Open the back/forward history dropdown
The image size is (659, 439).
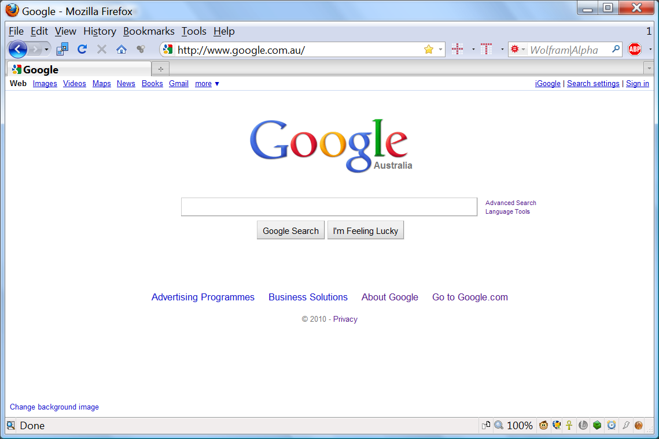47,50
